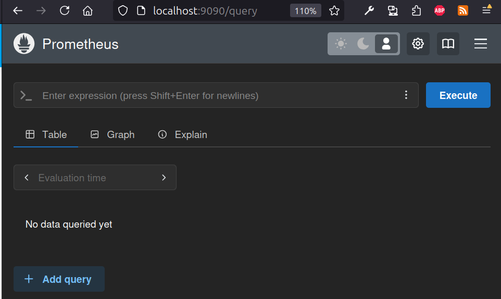This screenshot has width=501, height=299.
Task: Select the Table tab
Action: (46, 134)
